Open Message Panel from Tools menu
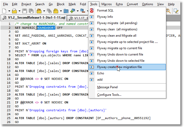The width and height of the screenshot is (184, 128). coord(127,87)
